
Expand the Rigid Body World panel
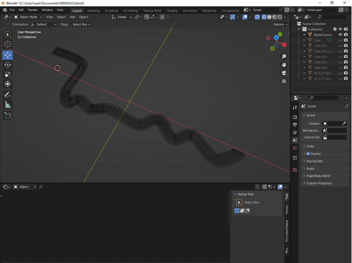(318, 176)
